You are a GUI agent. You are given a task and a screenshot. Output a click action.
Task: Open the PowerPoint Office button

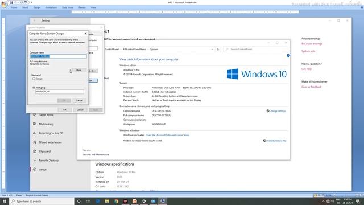click(x=4, y=4)
